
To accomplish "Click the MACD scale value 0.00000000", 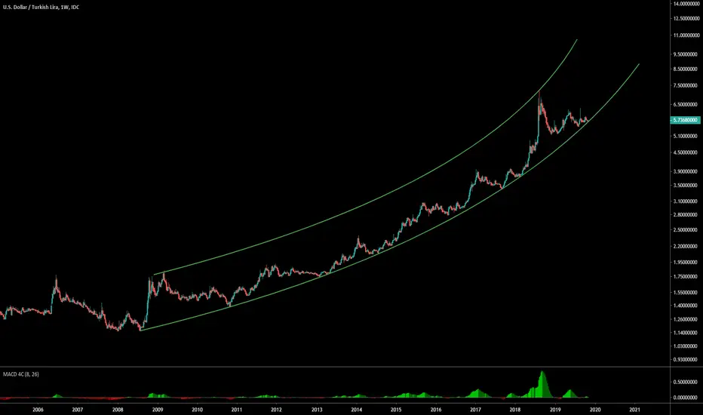I will (x=686, y=398).
